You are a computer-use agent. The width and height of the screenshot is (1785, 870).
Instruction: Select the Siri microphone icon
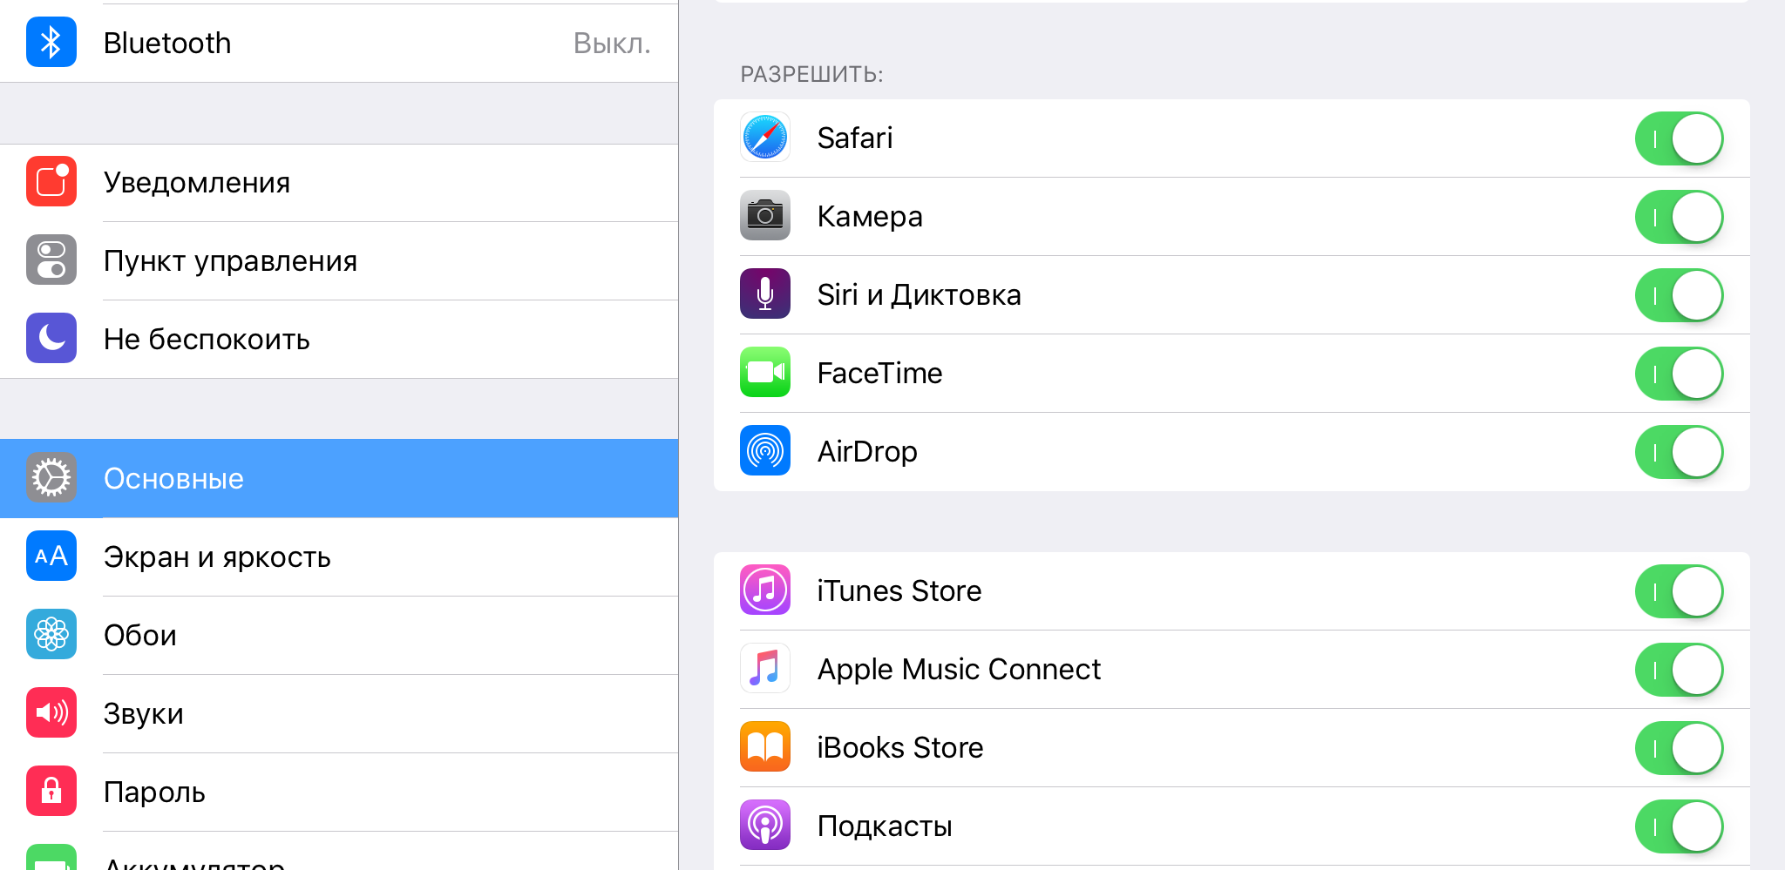[x=765, y=294]
